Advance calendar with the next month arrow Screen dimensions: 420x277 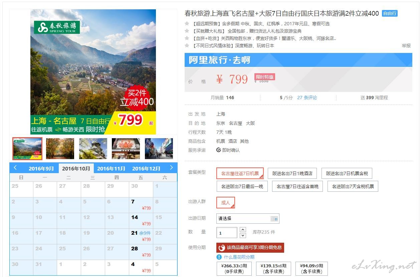[171, 168]
